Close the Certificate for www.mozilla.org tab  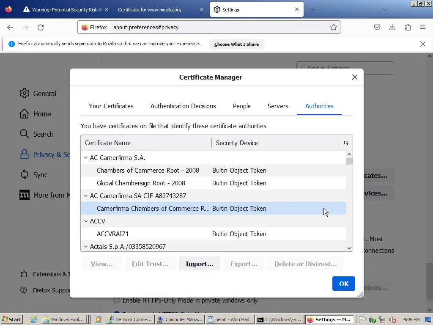point(202,9)
